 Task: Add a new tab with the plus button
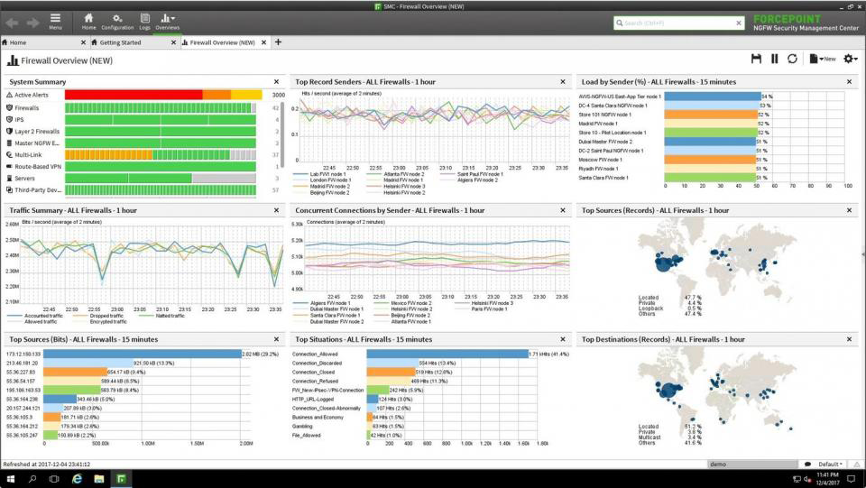pyautogui.click(x=278, y=42)
